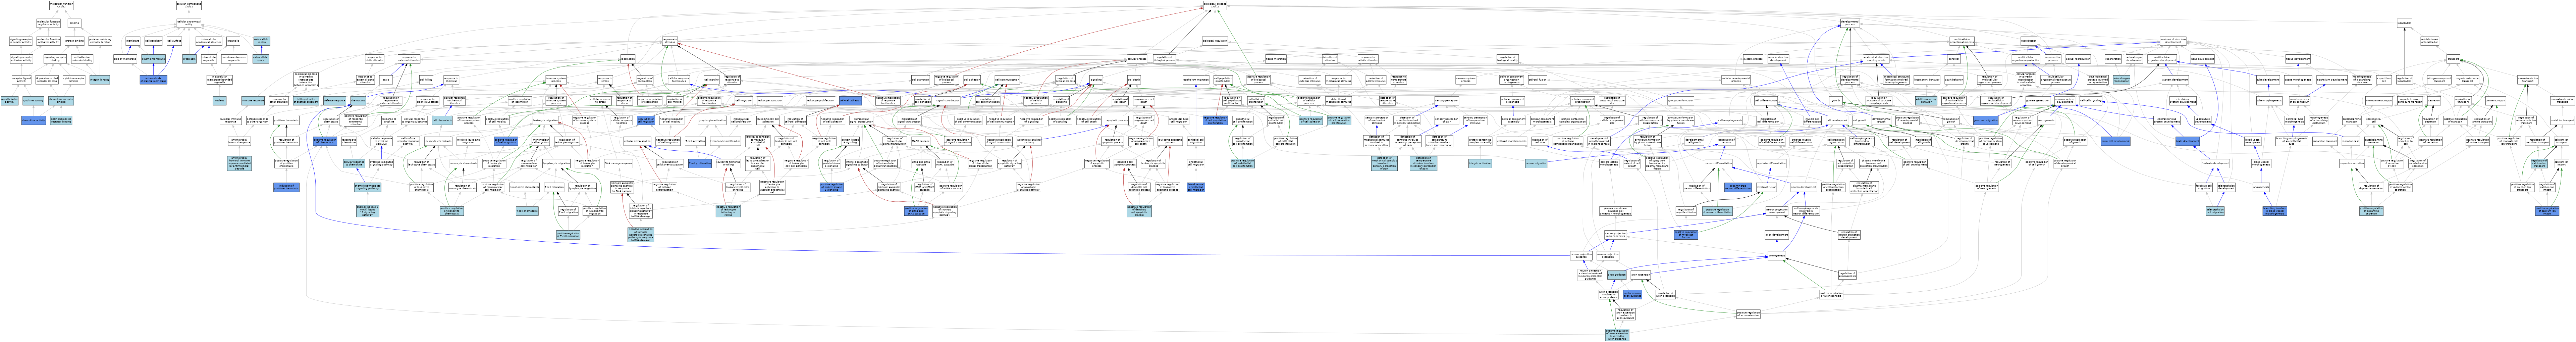Select the 'locomotion' node
The height and width of the screenshot is (342, 2576).
[628, 59]
